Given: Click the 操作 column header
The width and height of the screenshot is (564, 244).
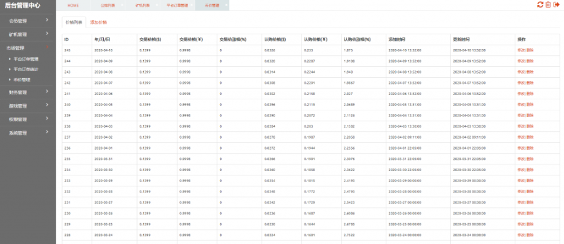Looking at the screenshot, I should pos(522,39).
